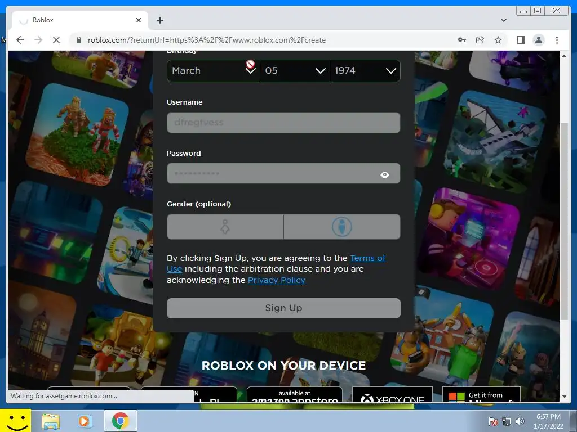Close the Roblox tab
The height and width of the screenshot is (432, 577).
139,20
